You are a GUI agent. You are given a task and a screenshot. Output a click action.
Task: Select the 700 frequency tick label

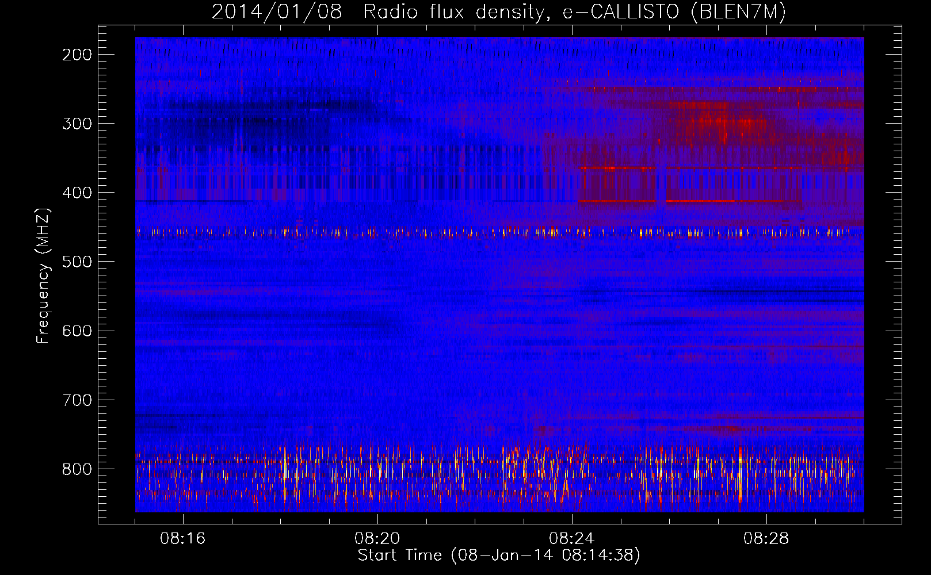coord(77,400)
